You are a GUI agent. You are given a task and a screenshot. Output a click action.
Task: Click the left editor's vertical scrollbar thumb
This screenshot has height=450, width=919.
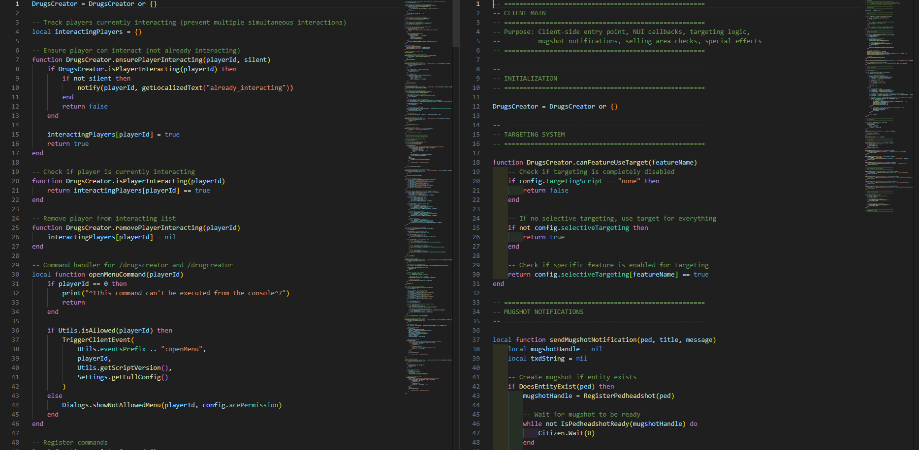[x=456, y=24]
